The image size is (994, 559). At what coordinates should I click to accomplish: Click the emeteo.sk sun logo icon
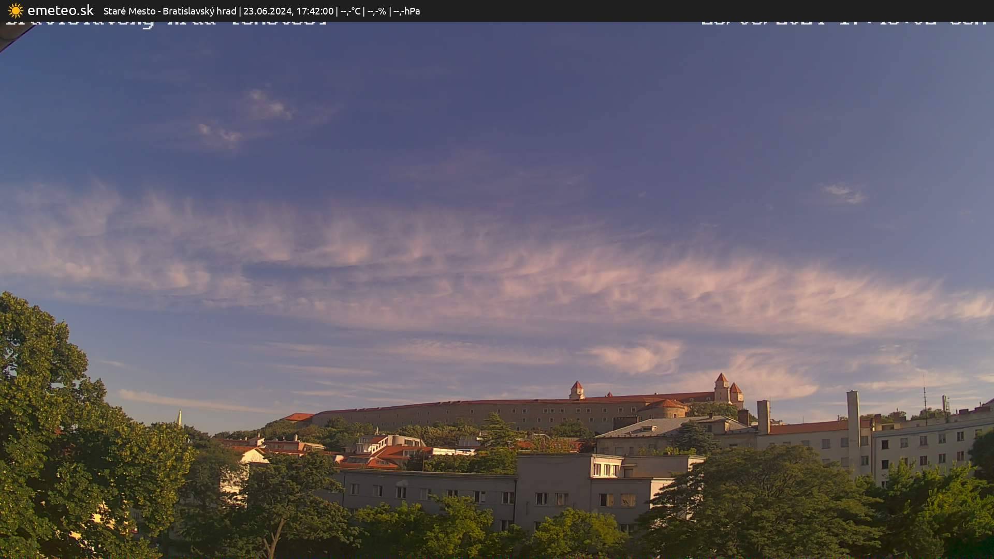coord(16,10)
